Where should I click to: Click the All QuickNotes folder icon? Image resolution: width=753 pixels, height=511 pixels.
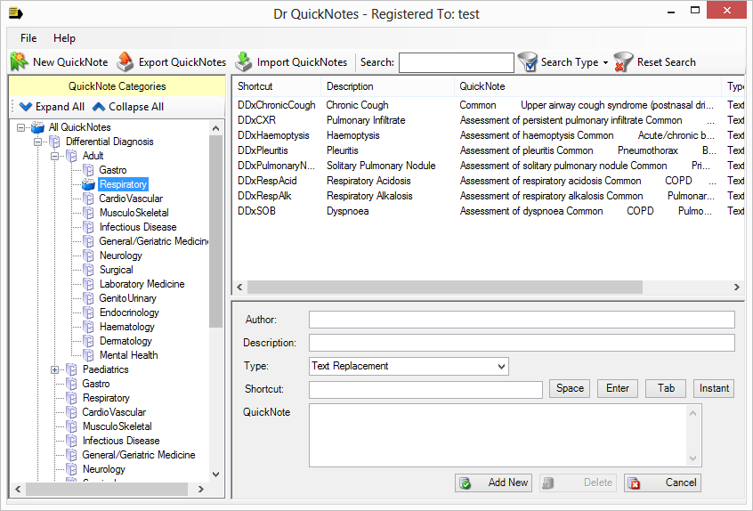click(x=37, y=127)
